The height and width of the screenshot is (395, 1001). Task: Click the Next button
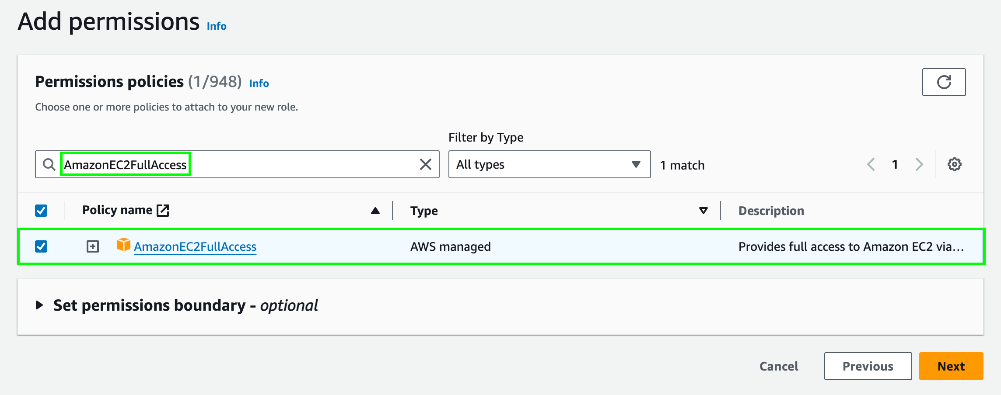pos(951,366)
